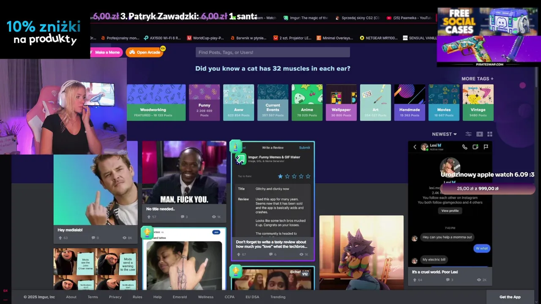This screenshot has height=304, width=541.
Task: Open the wolf character artwork post
Action: [361, 252]
